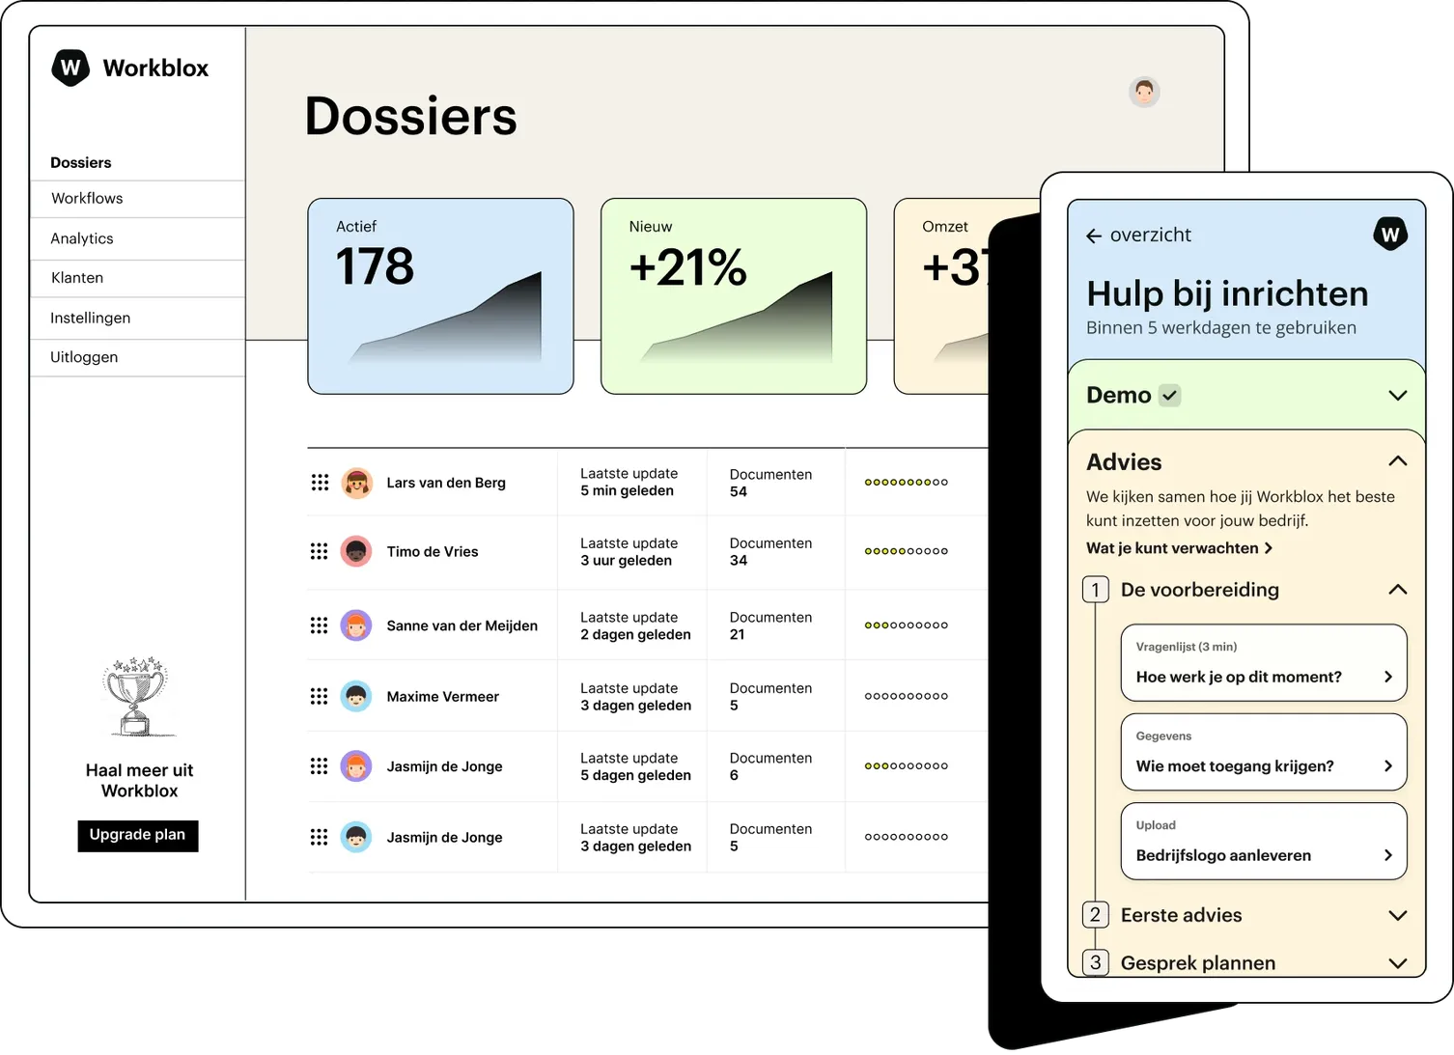Open the user profile avatar beside Dossiers title
1454x1055 pixels.
[x=1144, y=92]
